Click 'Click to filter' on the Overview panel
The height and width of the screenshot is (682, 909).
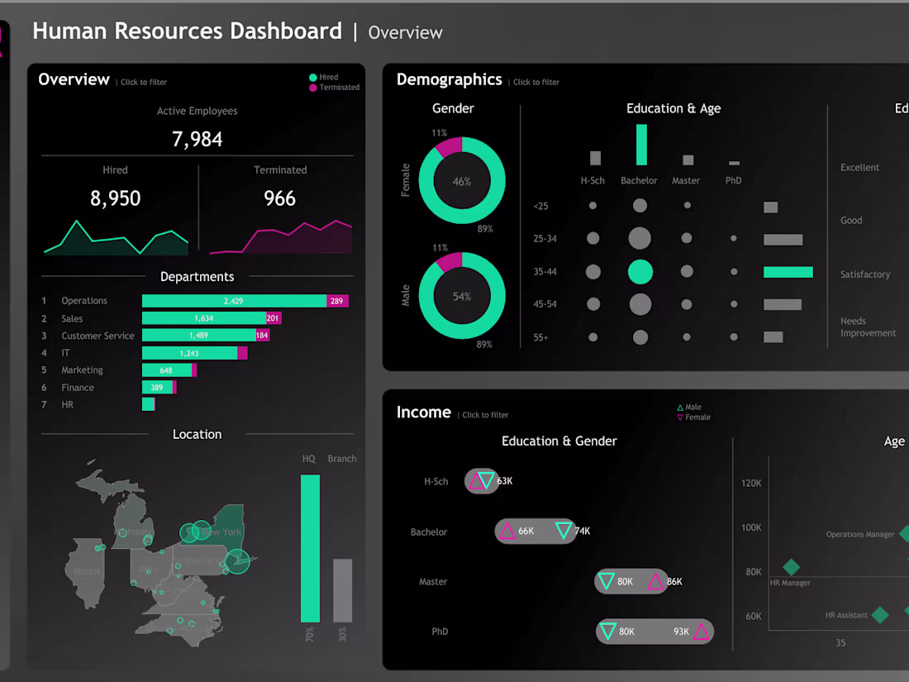pos(142,82)
